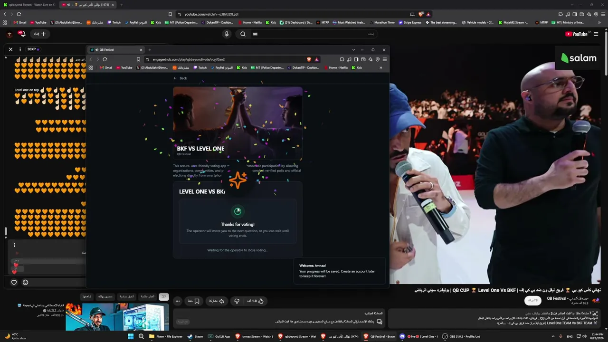Open Marathon Timer bookmark in back window
The height and width of the screenshot is (342, 608).
pyautogui.click(x=381, y=22)
